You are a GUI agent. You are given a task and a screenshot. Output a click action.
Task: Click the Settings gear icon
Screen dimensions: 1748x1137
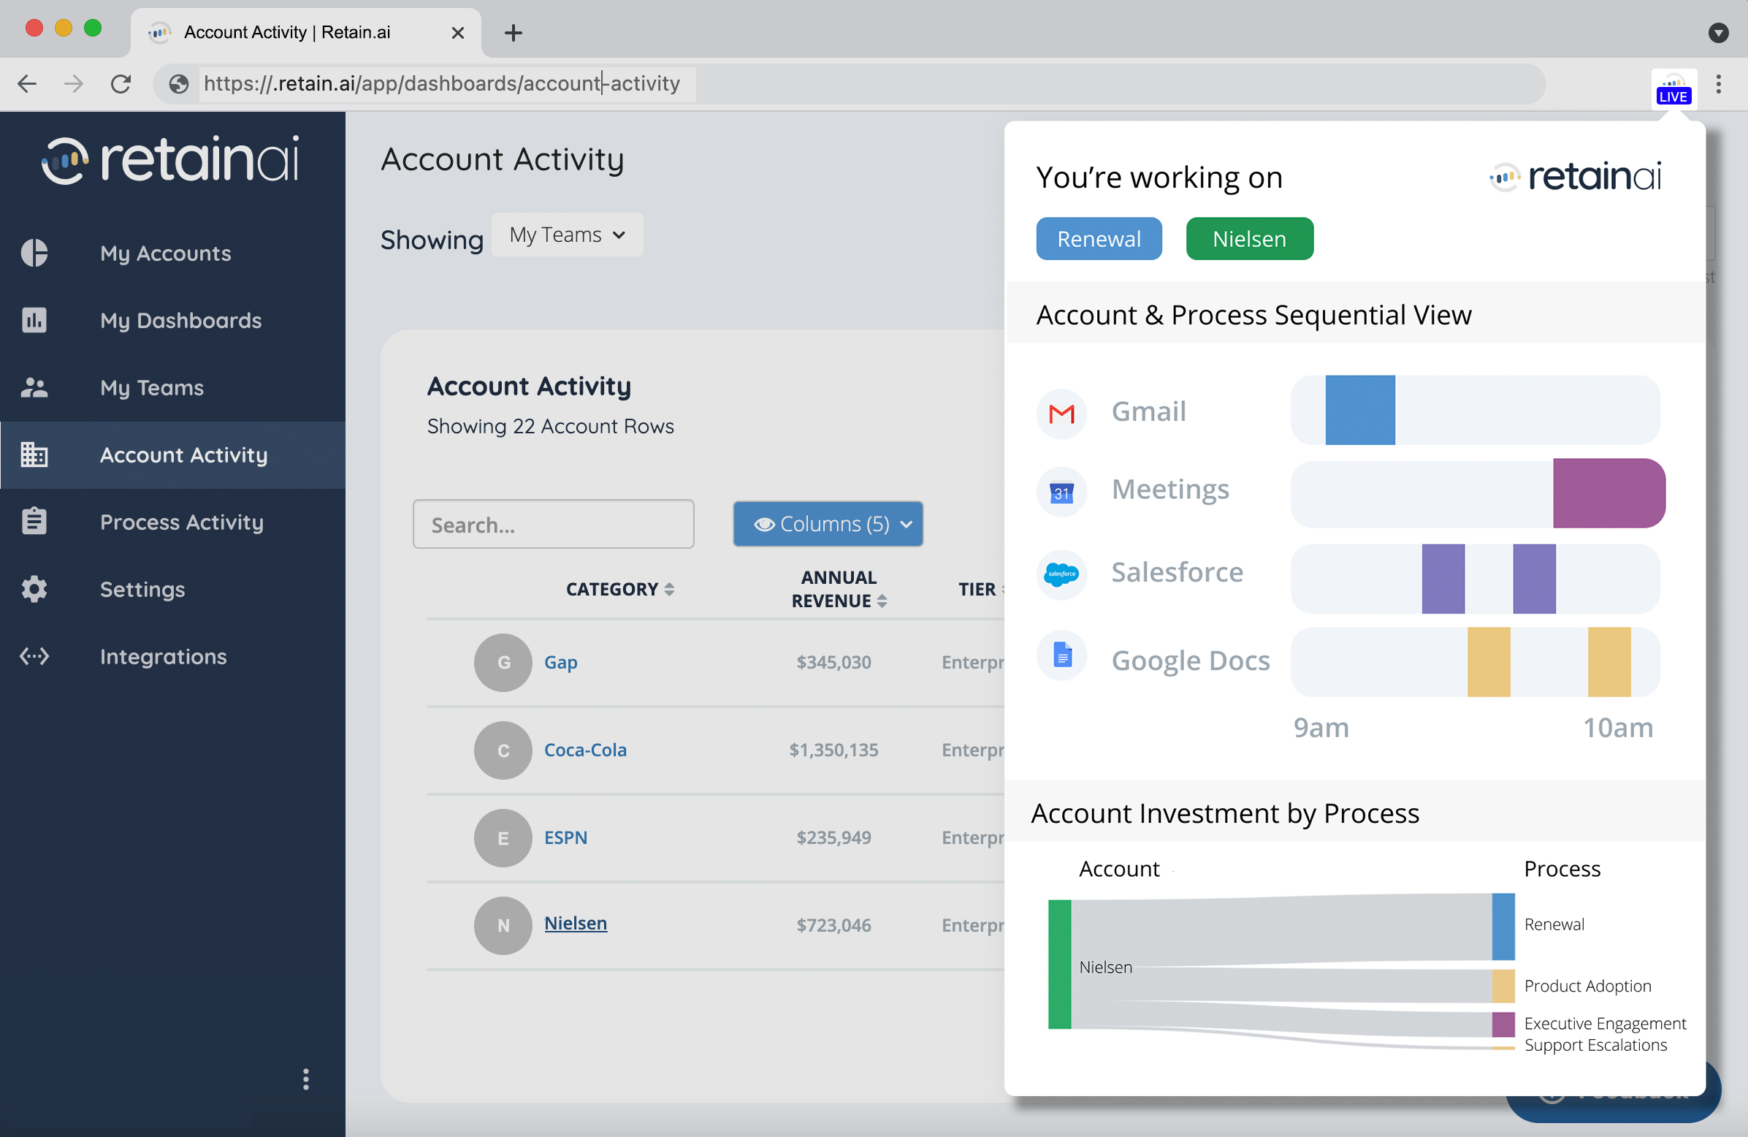coord(34,589)
